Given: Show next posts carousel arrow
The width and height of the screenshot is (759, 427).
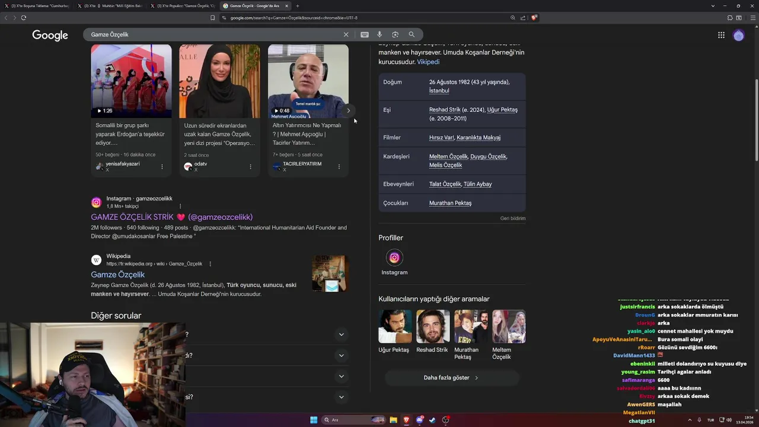Looking at the screenshot, I should click(x=349, y=110).
